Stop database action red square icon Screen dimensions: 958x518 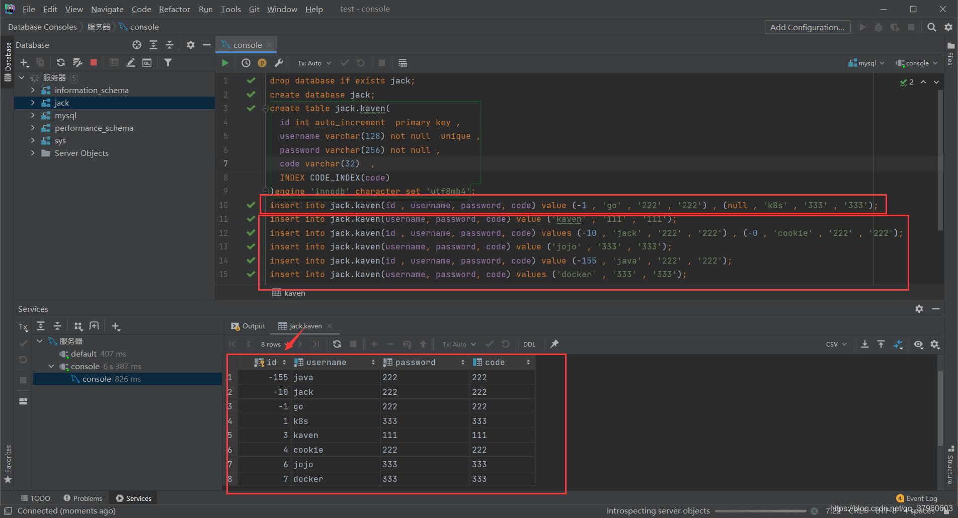pos(94,62)
